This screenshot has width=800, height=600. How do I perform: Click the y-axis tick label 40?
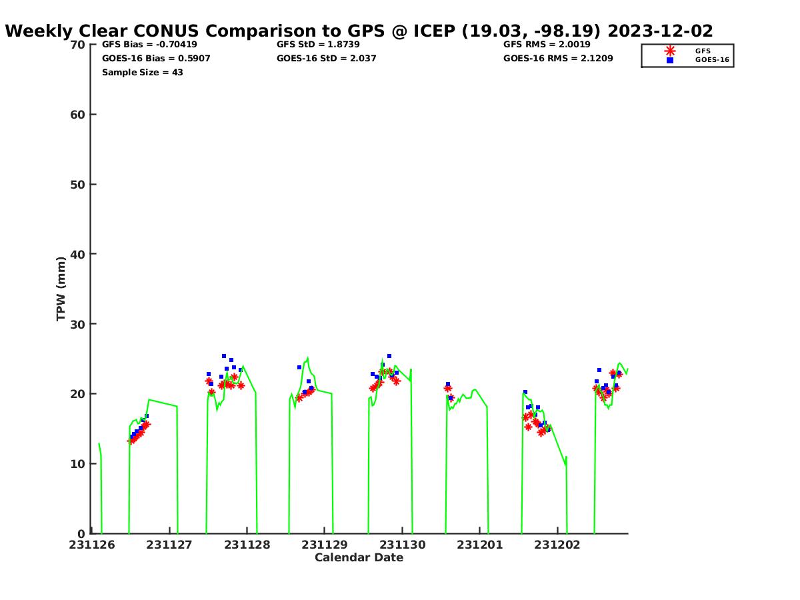[78, 254]
